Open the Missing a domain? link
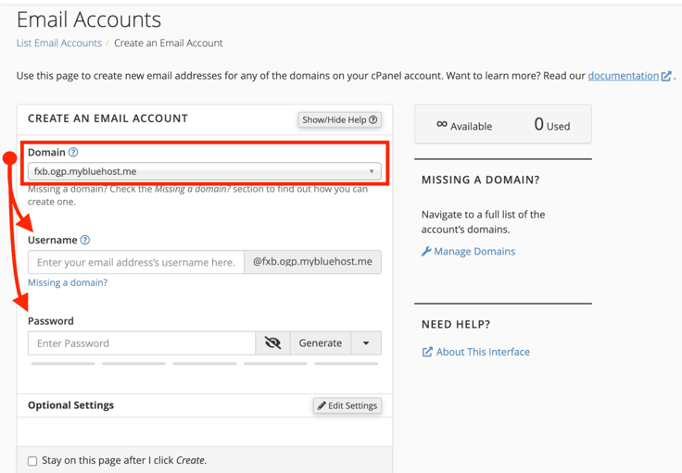This screenshot has height=473, width=682. tap(68, 282)
